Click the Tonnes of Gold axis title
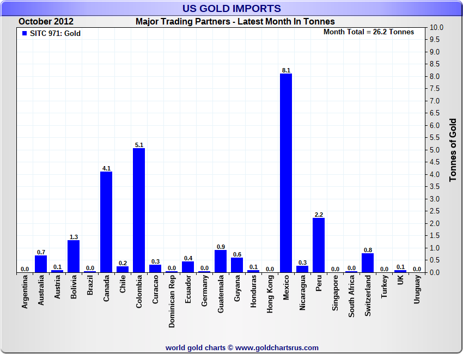463x354 pixels. 453,150
